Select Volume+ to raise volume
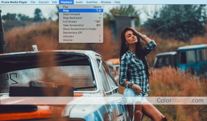Screen dimensions: 207x121 (x=81, y=36)
